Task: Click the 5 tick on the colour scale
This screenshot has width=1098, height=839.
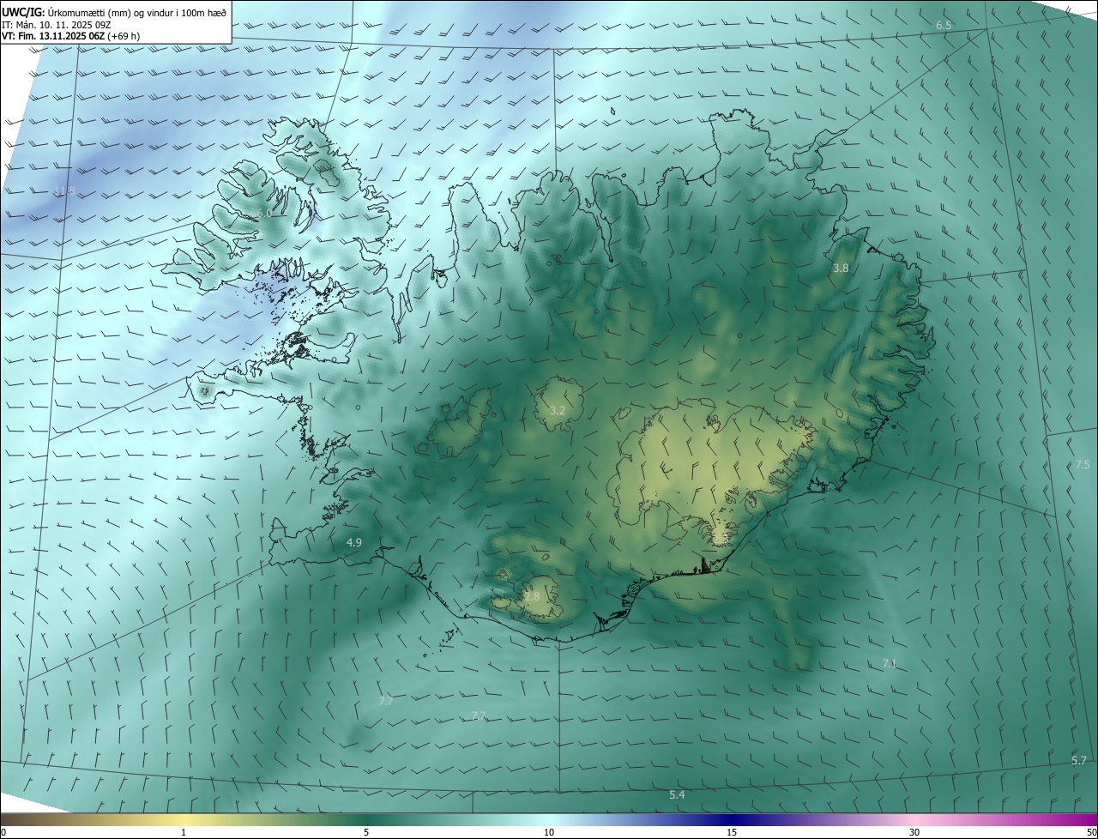Action: pos(366,833)
